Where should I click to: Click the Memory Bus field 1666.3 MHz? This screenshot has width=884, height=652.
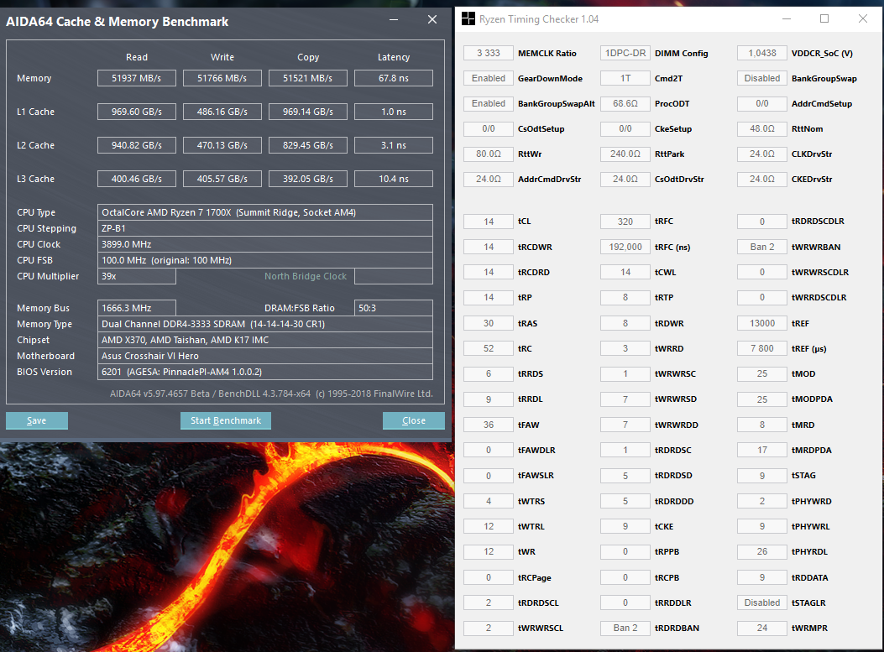pyautogui.click(x=137, y=308)
